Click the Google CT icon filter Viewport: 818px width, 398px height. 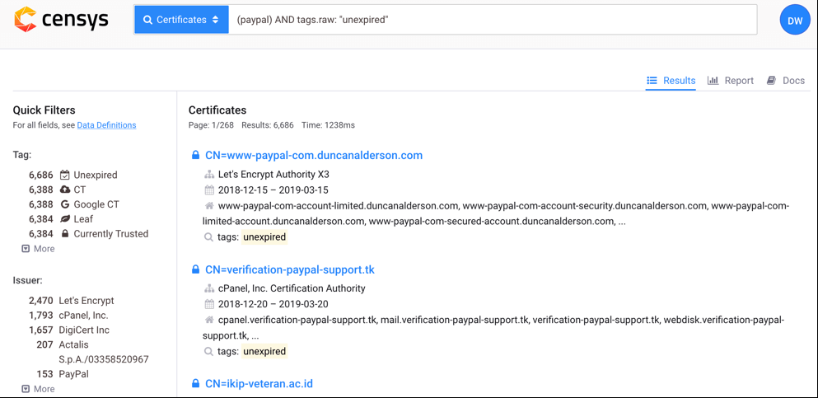(65, 204)
